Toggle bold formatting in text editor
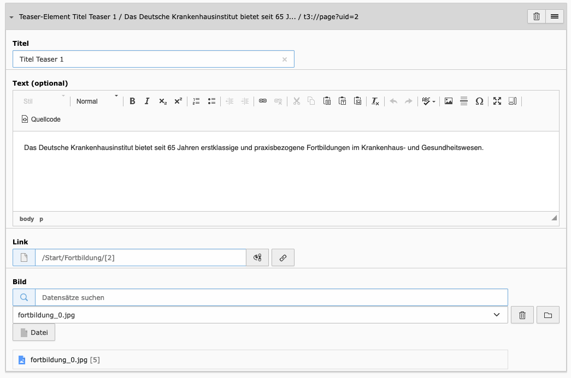Viewport: 571px width, 378px height. (x=132, y=101)
